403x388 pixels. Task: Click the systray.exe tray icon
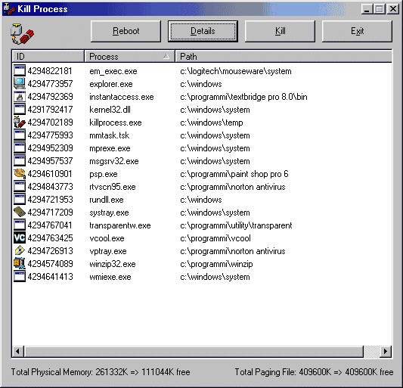pyautogui.click(x=20, y=213)
